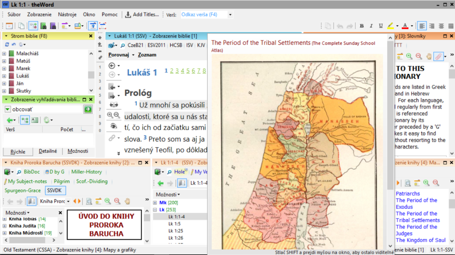455x255 pixels.
Task: Open the Zobrazenie menu
Action: tap(39, 15)
